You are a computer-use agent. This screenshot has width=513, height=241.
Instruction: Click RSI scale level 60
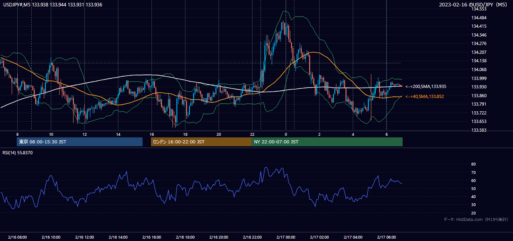click(x=473, y=180)
